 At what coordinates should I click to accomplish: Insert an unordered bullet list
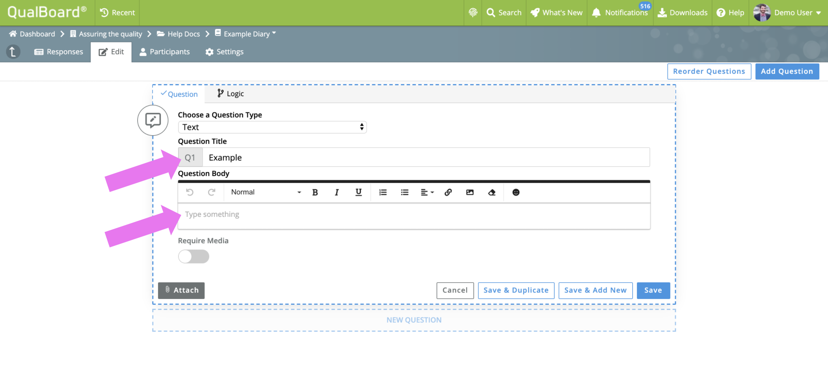pos(405,192)
